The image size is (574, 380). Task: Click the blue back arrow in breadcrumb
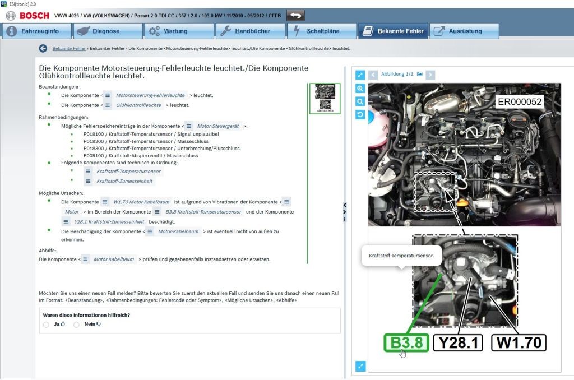pos(43,48)
